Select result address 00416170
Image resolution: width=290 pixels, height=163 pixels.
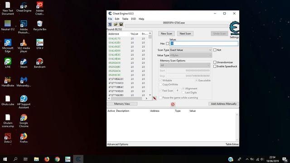(115, 38)
